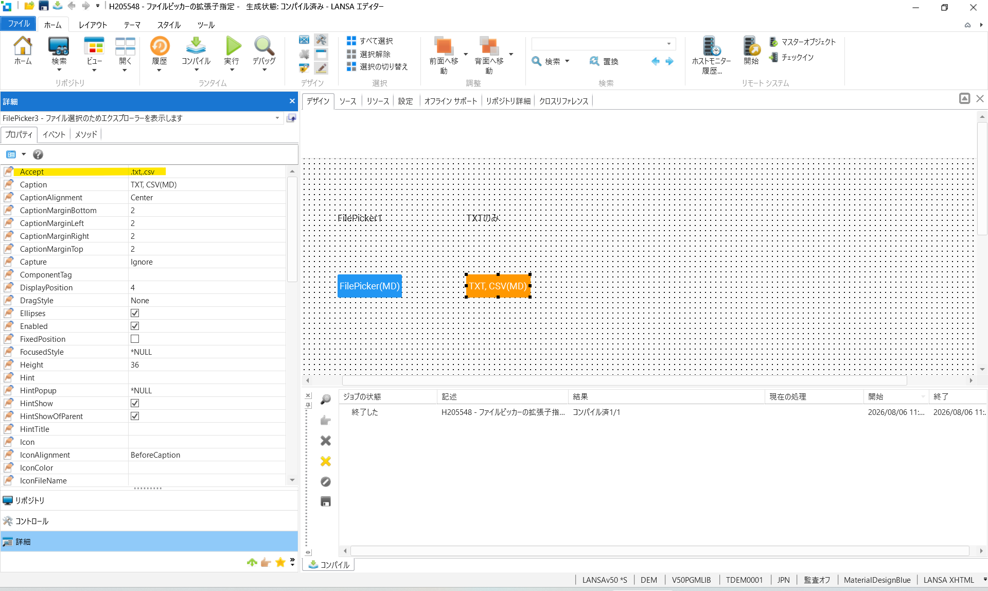Select the orange TXT, CSV(MD) file picker
The height and width of the screenshot is (591, 988).
click(x=498, y=286)
